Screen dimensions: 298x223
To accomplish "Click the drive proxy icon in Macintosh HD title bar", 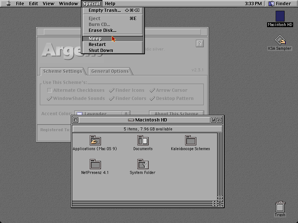I will pyautogui.click(x=131, y=120).
